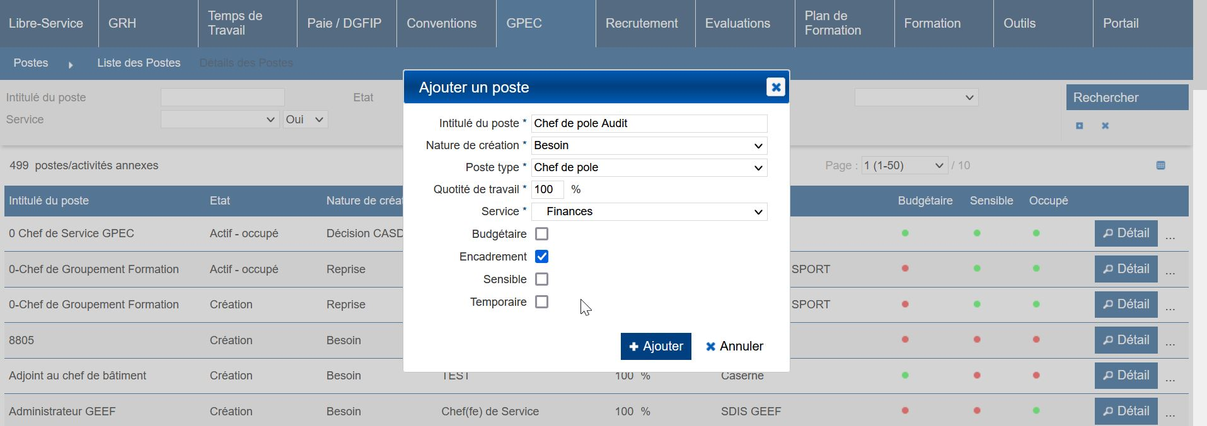
Task: Tick the Temporaire checkbox
Action: pos(541,302)
